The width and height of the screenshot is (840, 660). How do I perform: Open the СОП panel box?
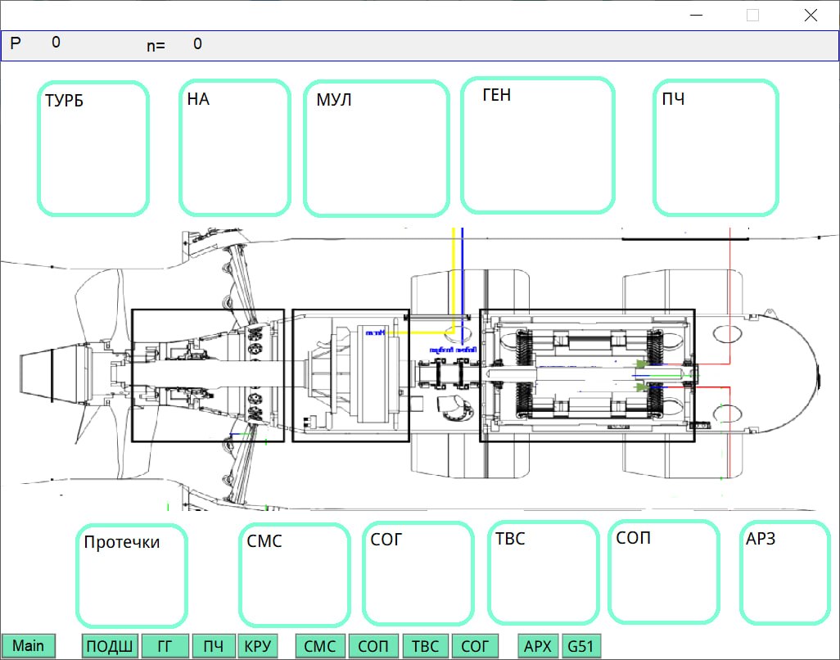pos(664,572)
